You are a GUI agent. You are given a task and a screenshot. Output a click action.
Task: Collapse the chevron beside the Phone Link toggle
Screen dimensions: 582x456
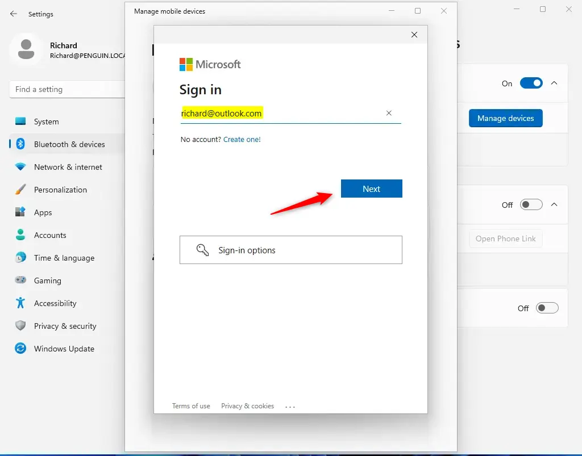click(x=554, y=204)
